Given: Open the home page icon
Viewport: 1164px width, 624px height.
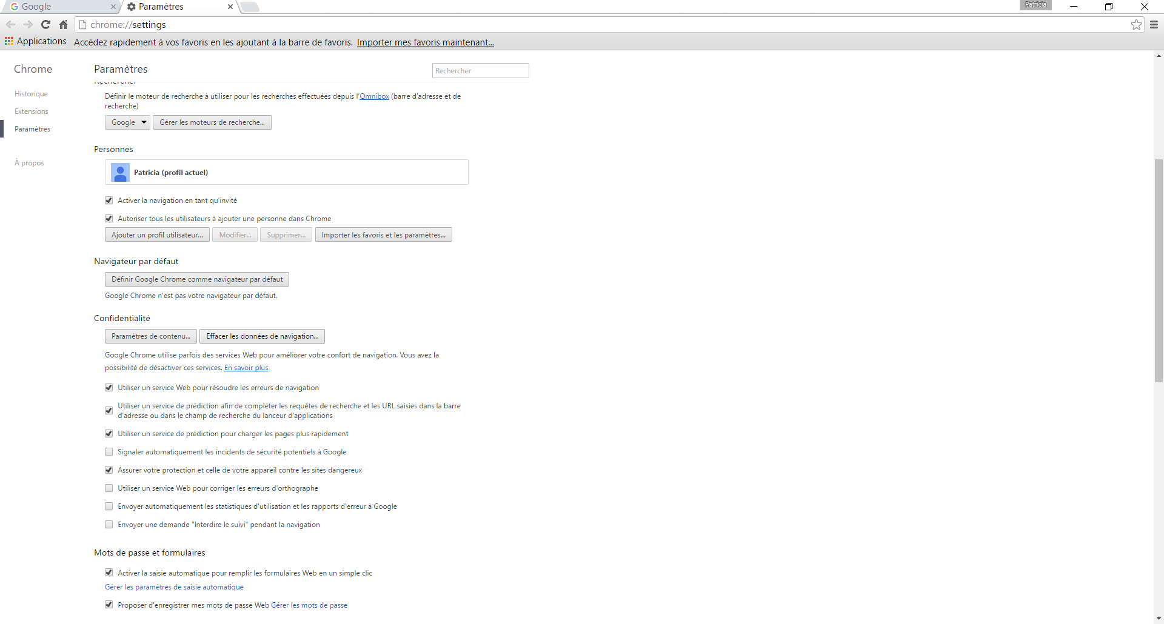Looking at the screenshot, I should [x=63, y=25].
